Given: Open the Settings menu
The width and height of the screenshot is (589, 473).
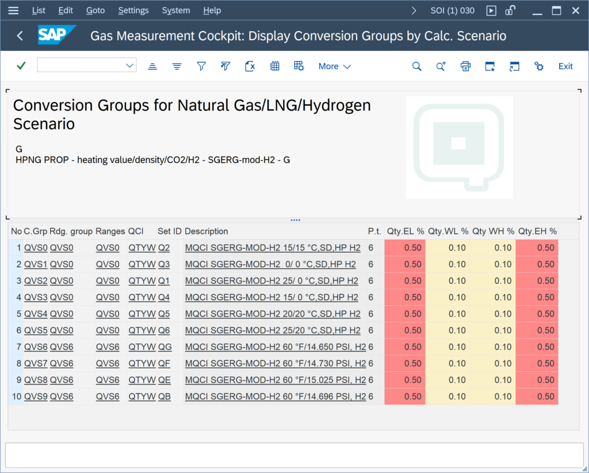Looking at the screenshot, I should point(133,10).
